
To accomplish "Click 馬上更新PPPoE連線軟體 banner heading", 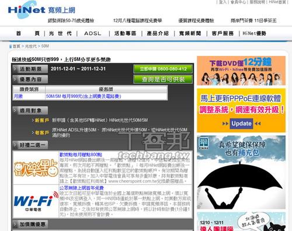I will [241, 99].
